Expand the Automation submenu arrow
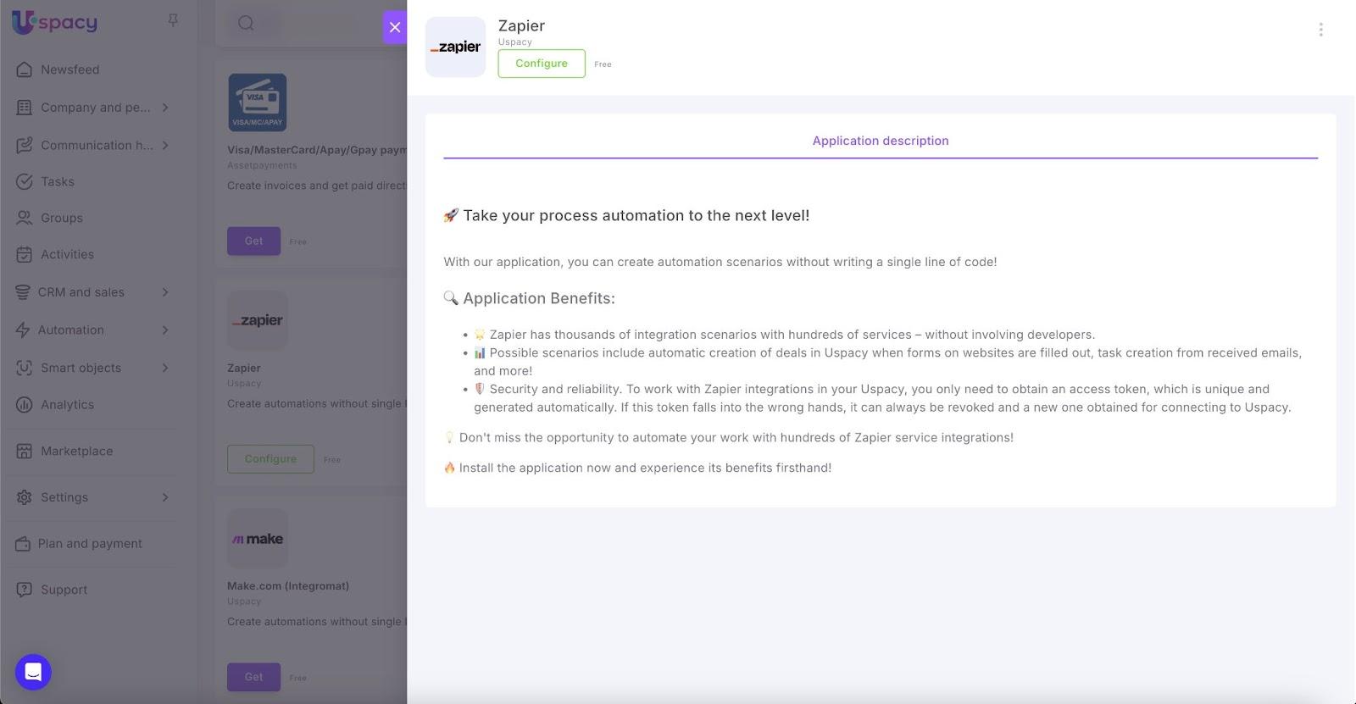This screenshot has height=704, width=1356. [x=165, y=330]
